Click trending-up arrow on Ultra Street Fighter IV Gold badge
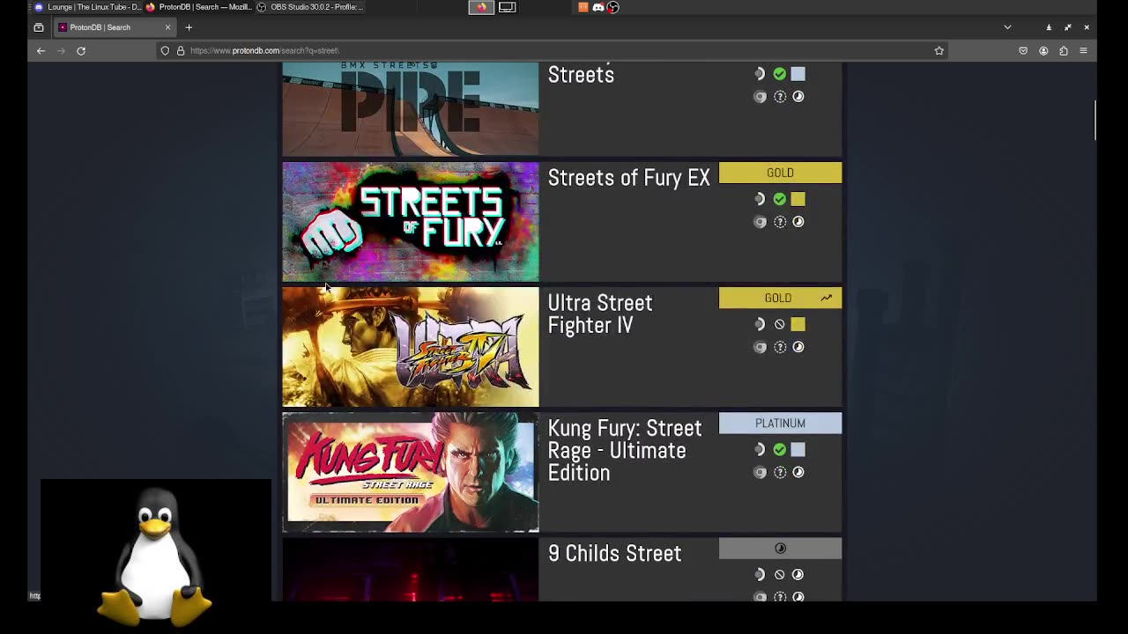The width and height of the screenshot is (1128, 634). tap(826, 298)
